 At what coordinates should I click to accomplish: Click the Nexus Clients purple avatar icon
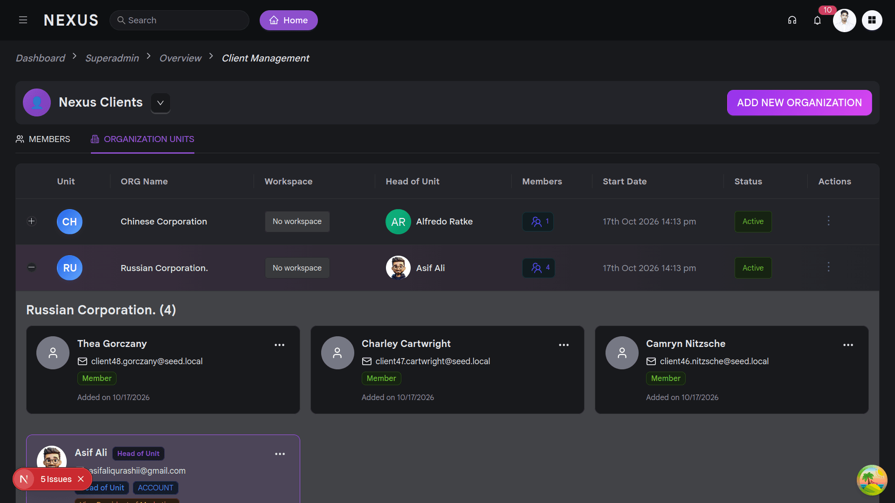tap(37, 102)
